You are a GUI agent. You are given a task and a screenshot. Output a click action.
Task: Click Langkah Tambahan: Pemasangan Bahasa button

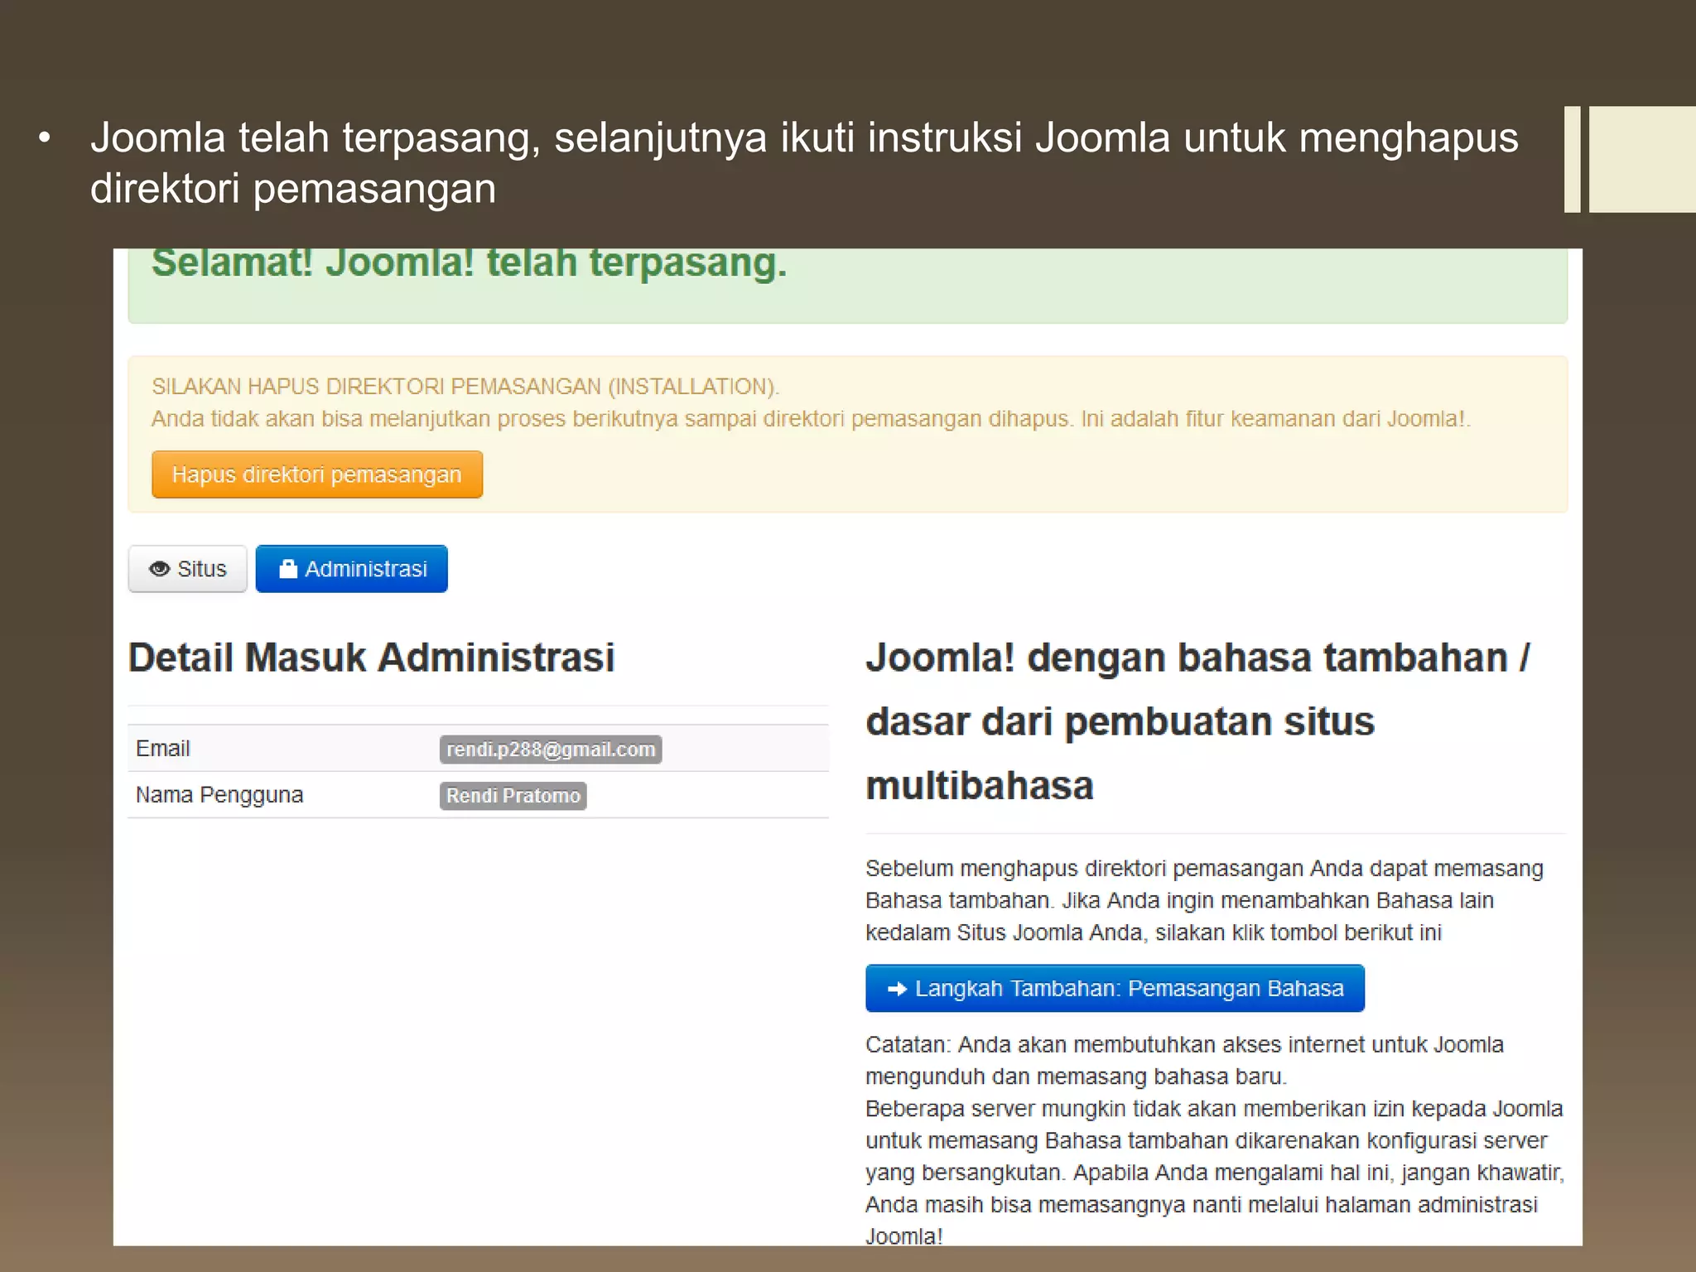point(1115,988)
